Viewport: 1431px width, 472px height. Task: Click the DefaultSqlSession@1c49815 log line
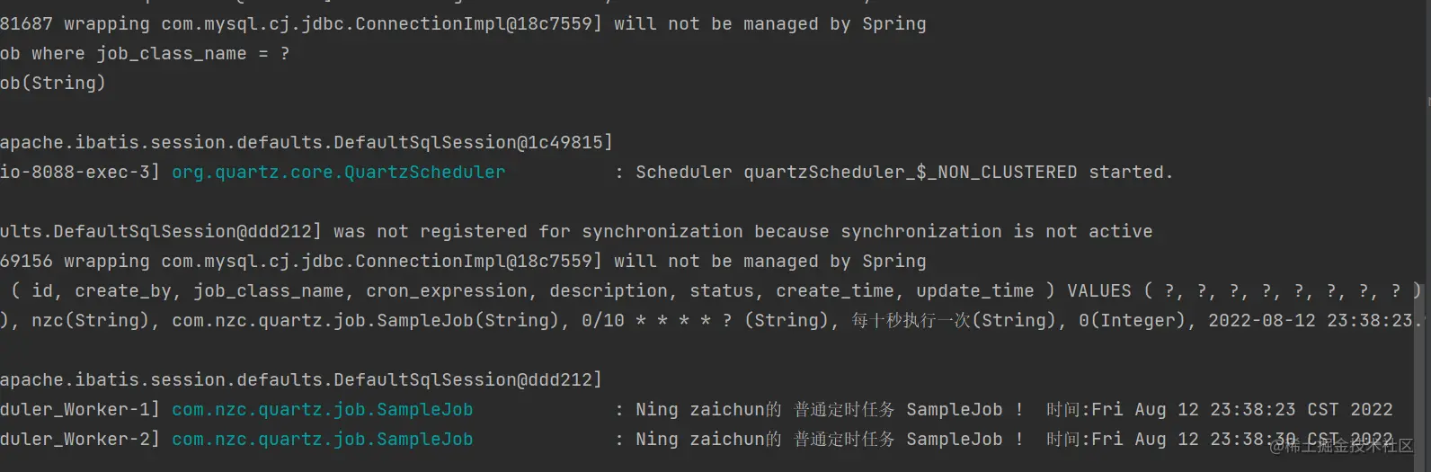[x=306, y=142]
